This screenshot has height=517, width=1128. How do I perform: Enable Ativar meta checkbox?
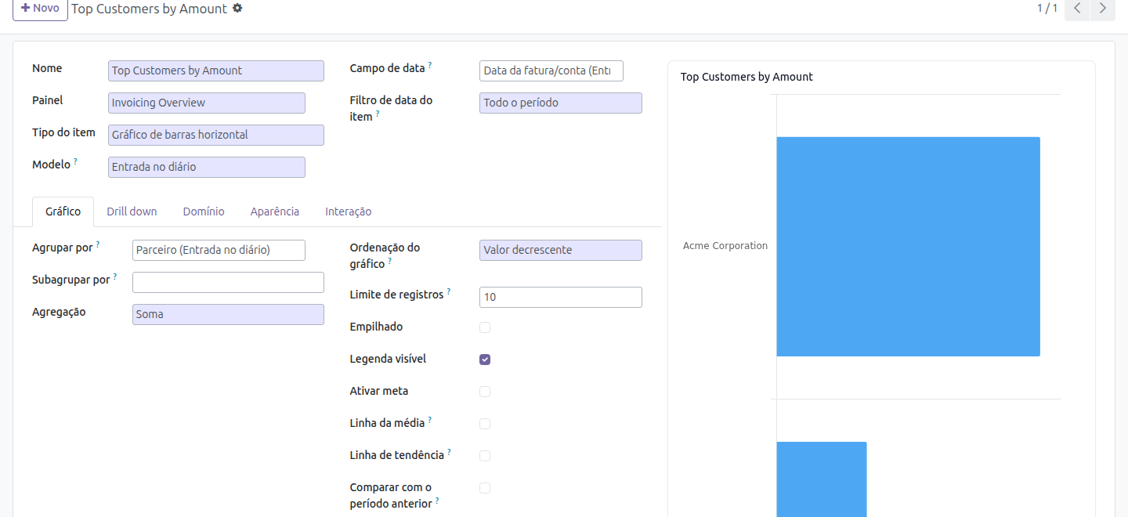[x=485, y=392]
